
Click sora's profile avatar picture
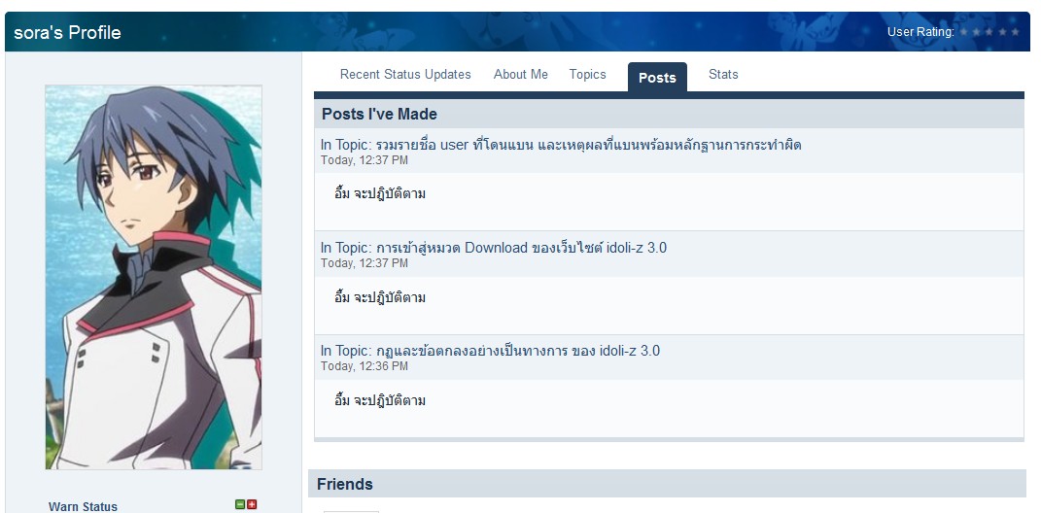pos(154,277)
